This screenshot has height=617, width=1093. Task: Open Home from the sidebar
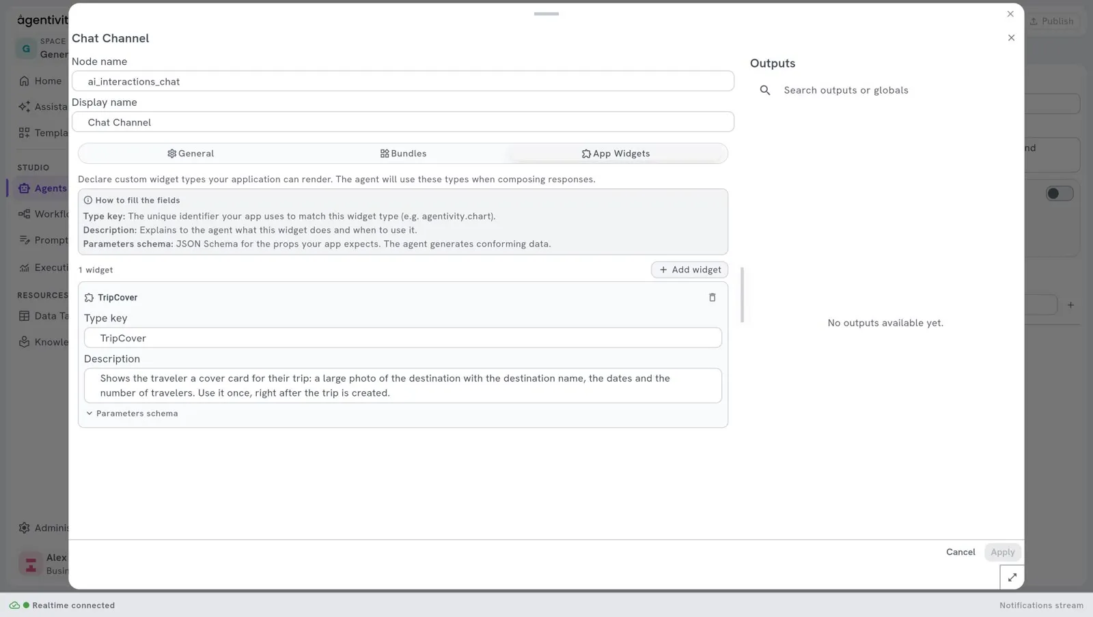pyautogui.click(x=40, y=81)
